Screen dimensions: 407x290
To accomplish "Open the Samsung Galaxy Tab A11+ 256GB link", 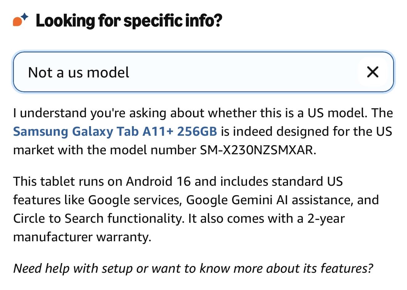I will [115, 131].
